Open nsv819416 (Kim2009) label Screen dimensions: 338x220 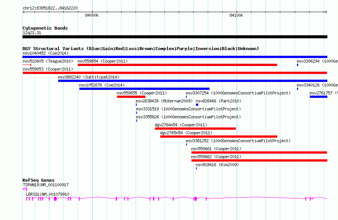coord(217,165)
